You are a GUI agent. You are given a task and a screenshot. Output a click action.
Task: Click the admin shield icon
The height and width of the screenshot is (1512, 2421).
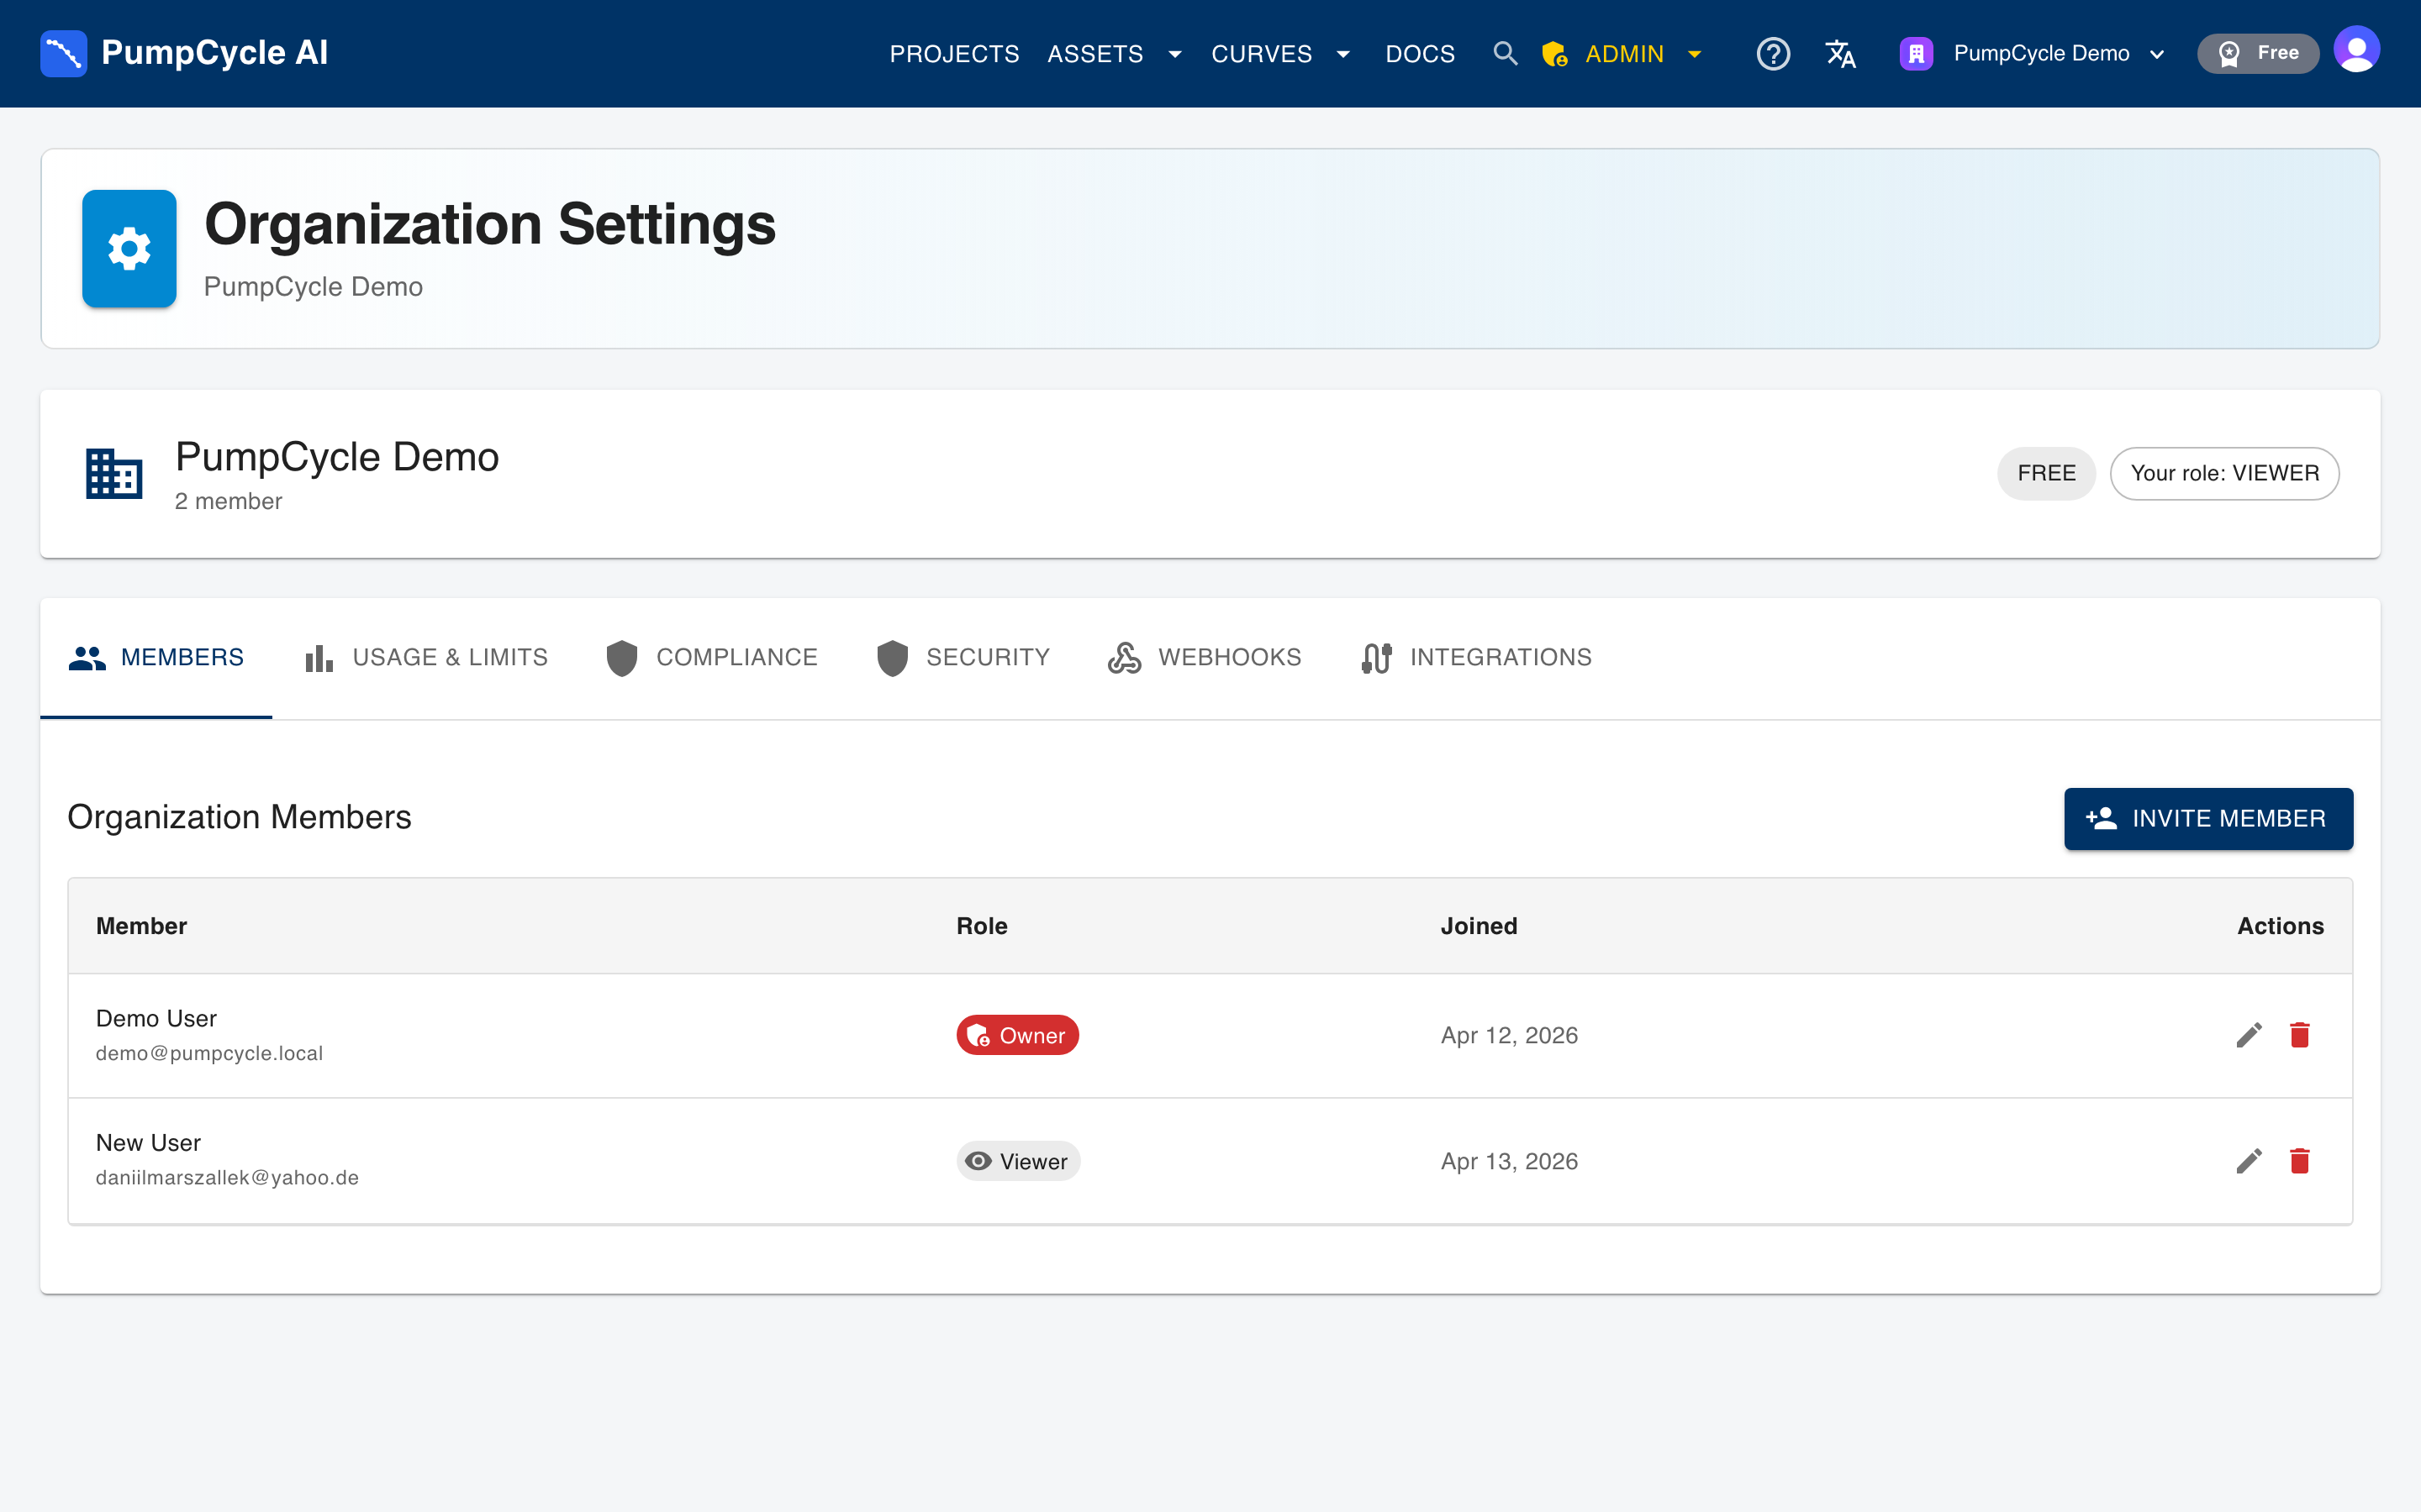(1554, 54)
